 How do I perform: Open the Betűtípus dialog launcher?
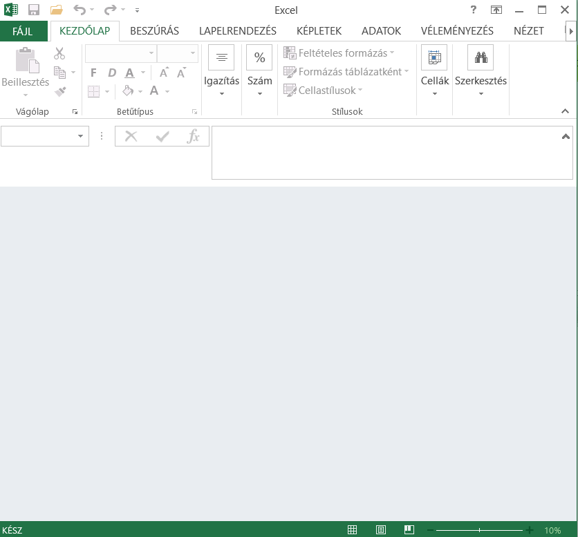195,112
